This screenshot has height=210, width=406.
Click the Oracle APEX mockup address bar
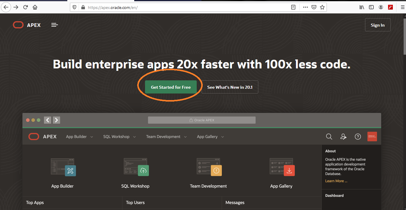[202, 120]
